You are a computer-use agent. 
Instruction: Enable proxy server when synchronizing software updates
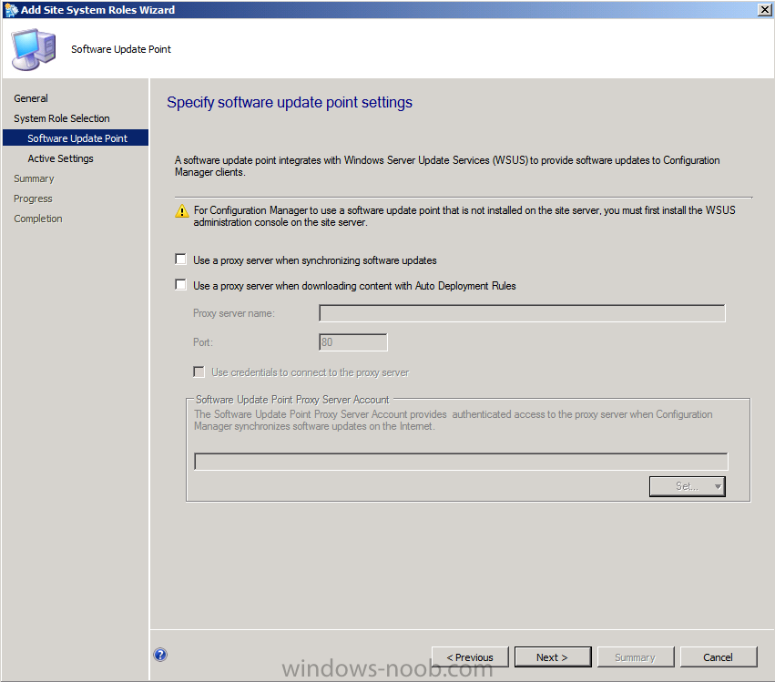(x=181, y=260)
